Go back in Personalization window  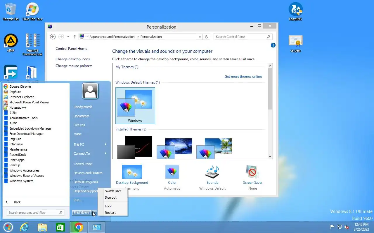click(53, 37)
